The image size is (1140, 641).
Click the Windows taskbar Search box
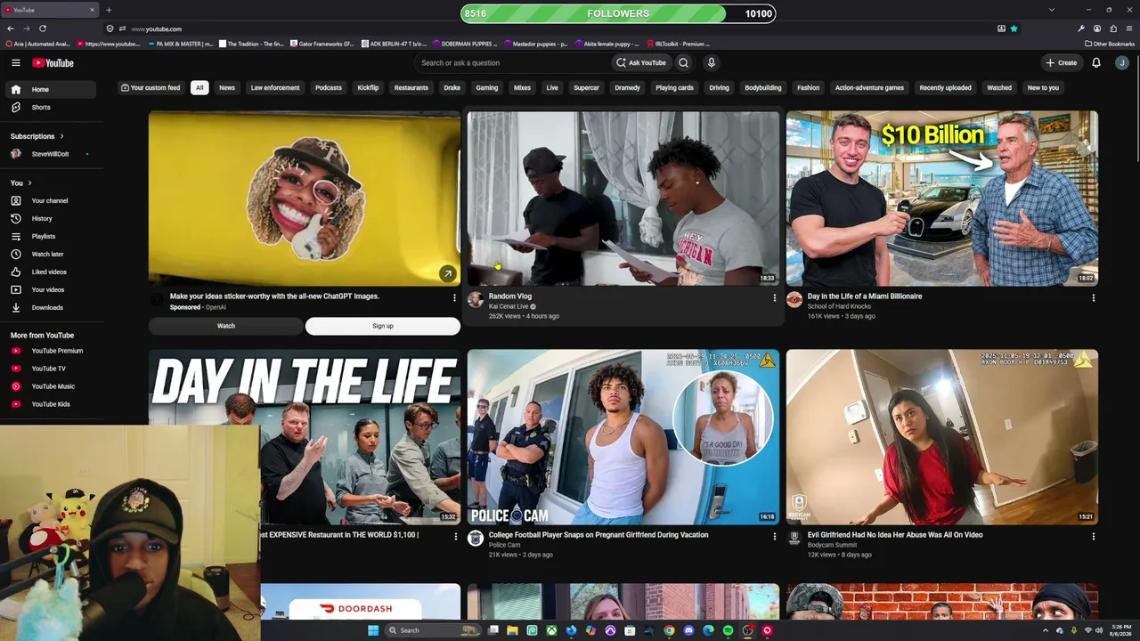click(431, 630)
